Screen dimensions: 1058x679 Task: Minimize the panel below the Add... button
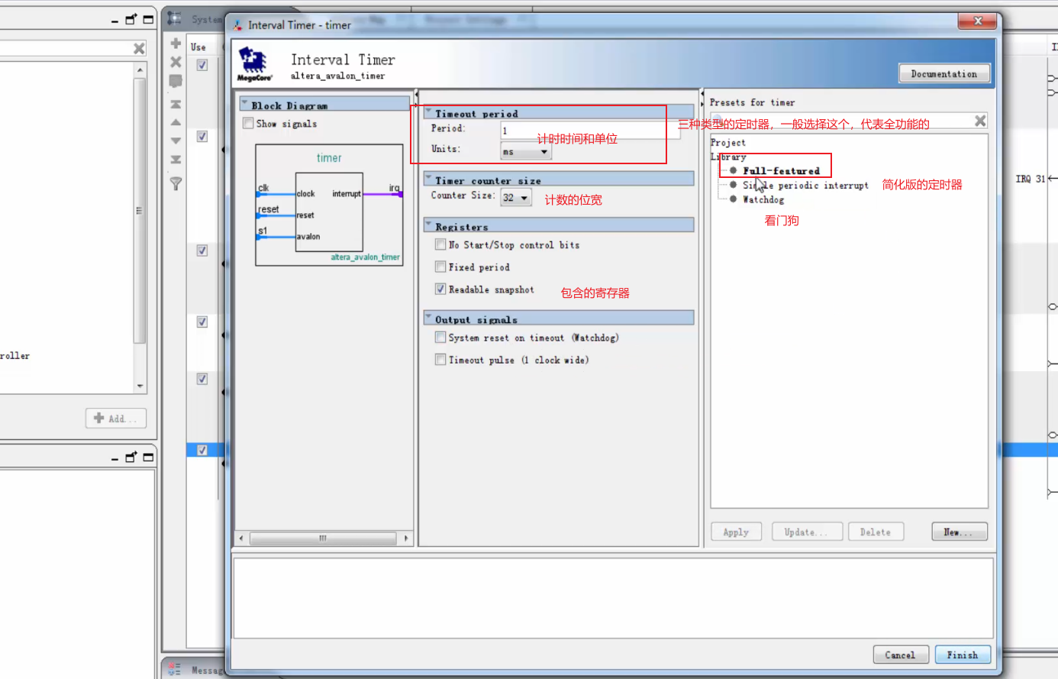(x=115, y=458)
